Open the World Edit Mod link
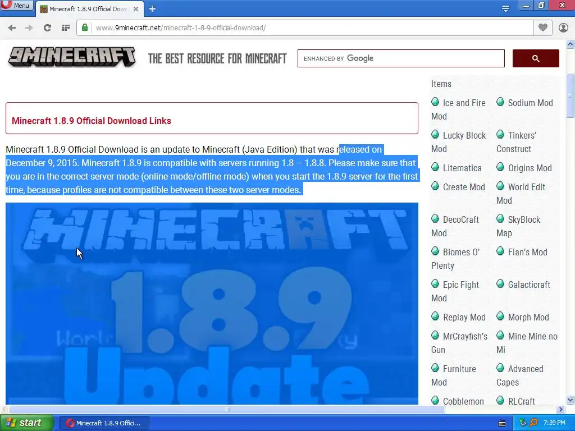 point(521,194)
